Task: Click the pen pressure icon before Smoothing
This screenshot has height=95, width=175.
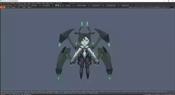Action: [78, 5]
